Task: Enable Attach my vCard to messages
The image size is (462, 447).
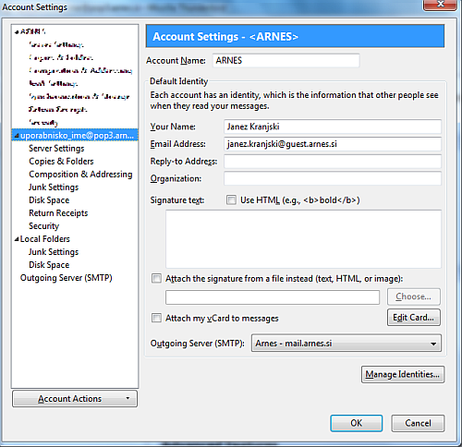Action: (x=156, y=318)
